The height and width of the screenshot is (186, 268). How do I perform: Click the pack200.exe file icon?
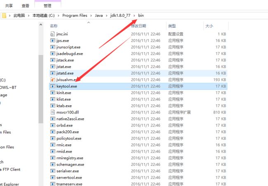(x=52, y=132)
